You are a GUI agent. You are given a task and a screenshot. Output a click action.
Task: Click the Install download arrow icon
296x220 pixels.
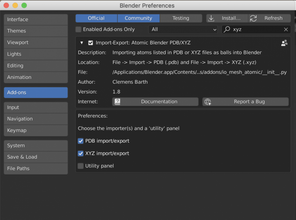211,18
